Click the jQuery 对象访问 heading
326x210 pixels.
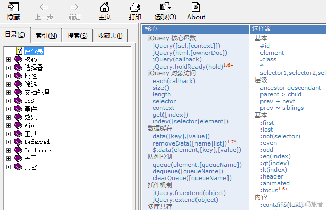point(172,73)
